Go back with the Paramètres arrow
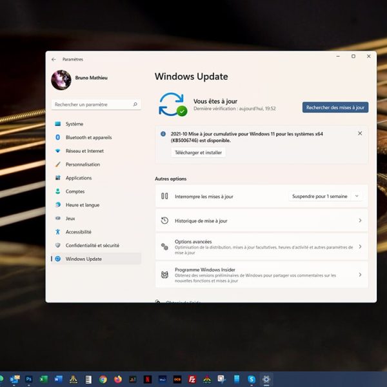387x387 pixels. tap(54, 59)
